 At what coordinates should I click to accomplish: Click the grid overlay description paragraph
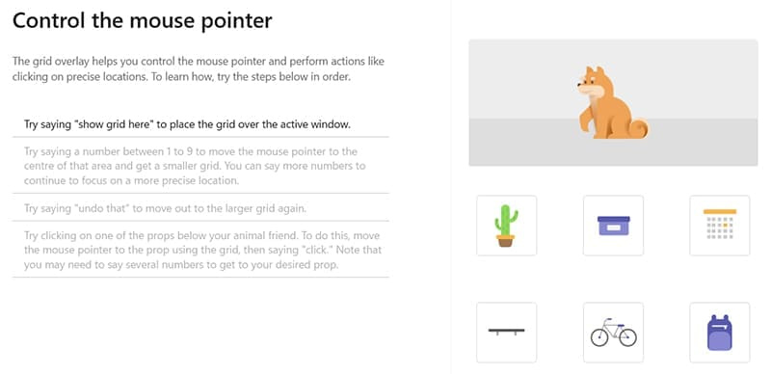[199, 69]
